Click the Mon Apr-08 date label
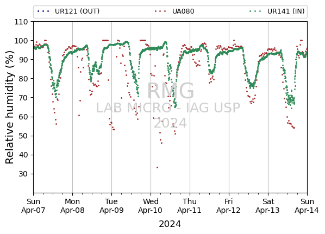 coord(72,206)
